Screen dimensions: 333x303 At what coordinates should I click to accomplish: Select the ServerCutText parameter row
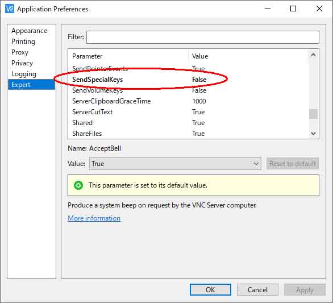coord(189,112)
